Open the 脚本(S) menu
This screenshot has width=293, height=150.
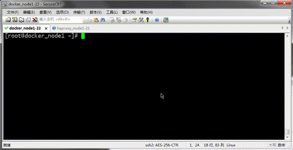tap(96, 13)
